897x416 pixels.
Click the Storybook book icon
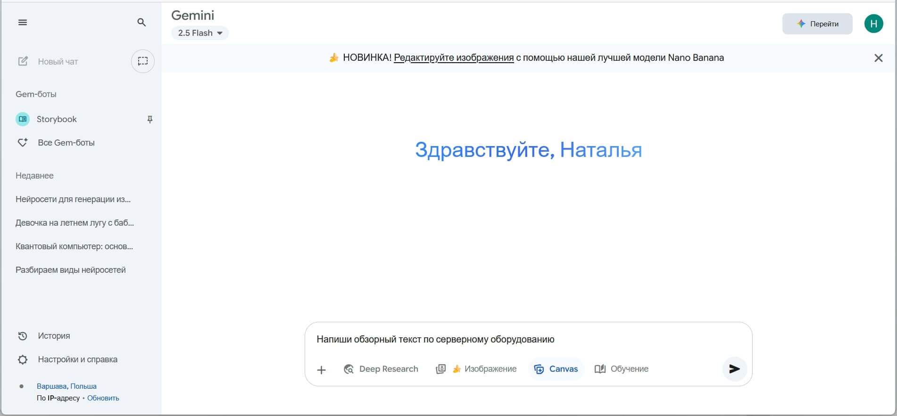pos(23,119)
